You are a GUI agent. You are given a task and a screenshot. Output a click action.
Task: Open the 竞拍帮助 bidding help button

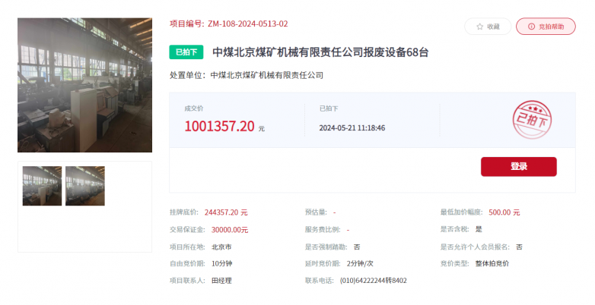(546, 27)
